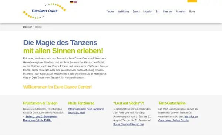The height and width of the screenshot is (139, 222).
Task: Click the 'Neue Tanzkurse' heading
Action: tap(81, 103)
